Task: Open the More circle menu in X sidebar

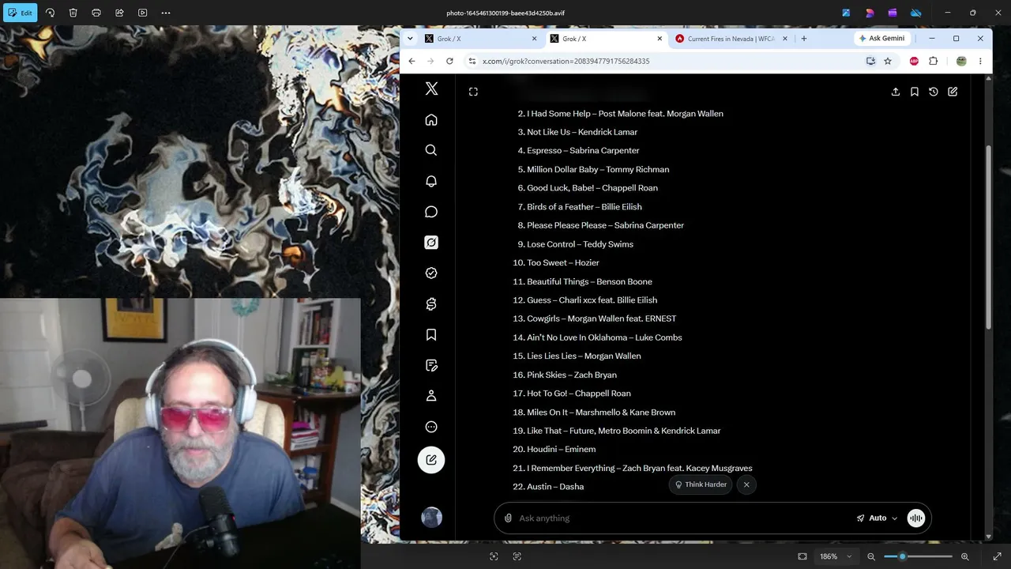Action: (431, 427)
